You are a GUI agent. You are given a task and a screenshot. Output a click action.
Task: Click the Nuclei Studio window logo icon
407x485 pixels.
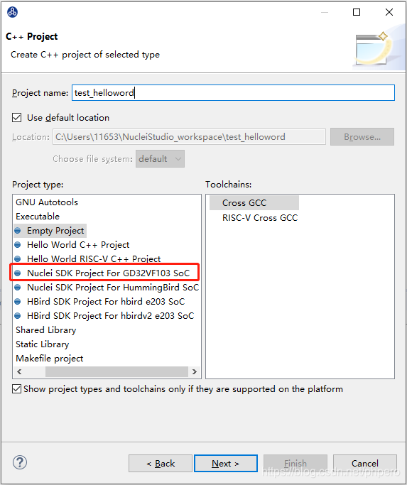tap(12, 12)
